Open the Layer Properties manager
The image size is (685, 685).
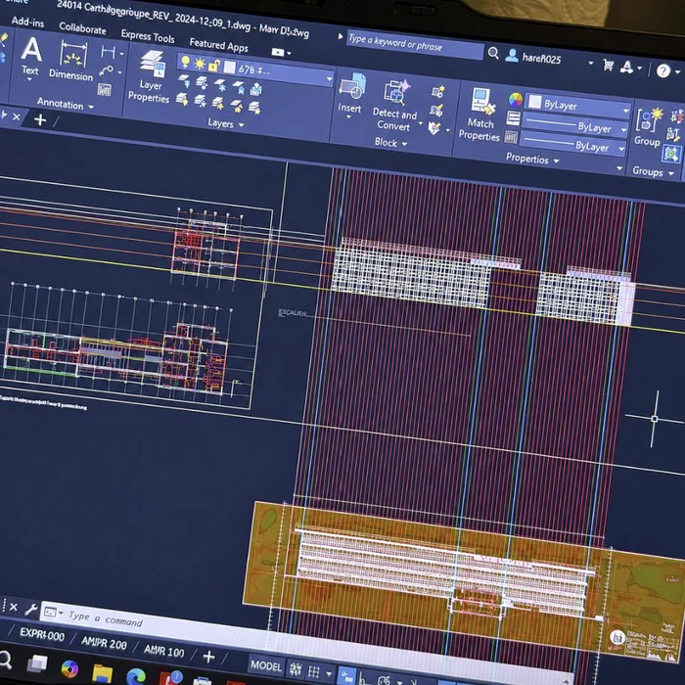pyautogui.click(x=150, y=77)
